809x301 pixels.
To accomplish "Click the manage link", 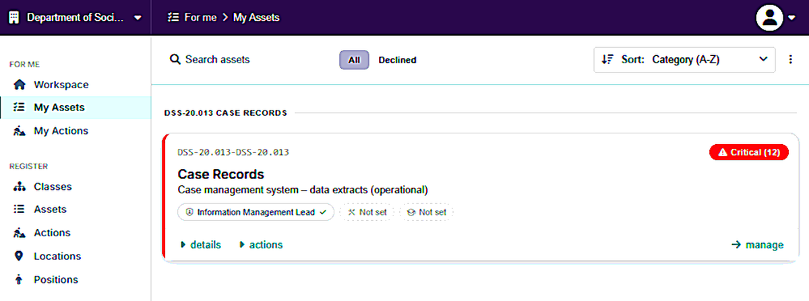I will [x=757, y=244].
